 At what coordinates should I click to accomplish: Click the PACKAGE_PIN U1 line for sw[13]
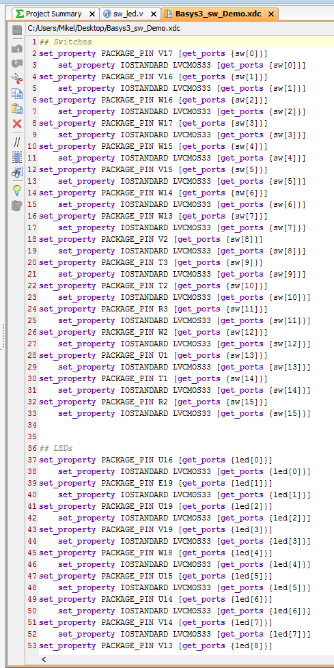pos(154,355)
